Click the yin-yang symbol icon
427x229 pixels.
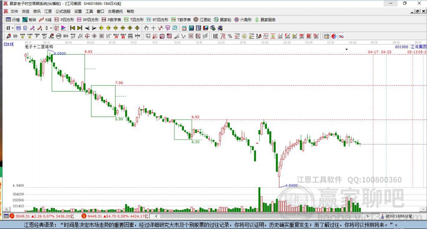(334, 36)
